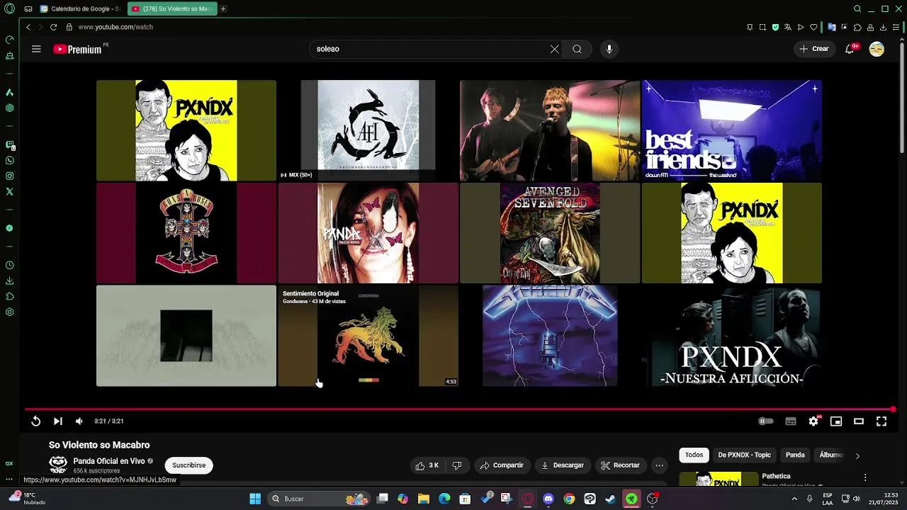
Task: Clear the search text with X
Action: click(x=554, y=49)
